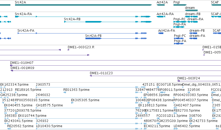Select clone DME1-001M09
Image resolution: width=221 pixels, height=130 pixels.
coord(116,71)
